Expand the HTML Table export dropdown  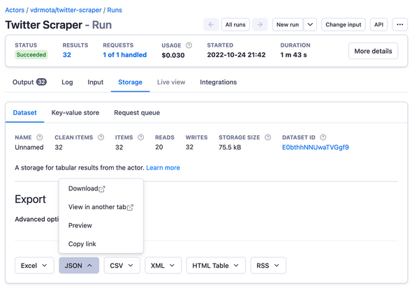pyautogui.click(x=216, y=266)
